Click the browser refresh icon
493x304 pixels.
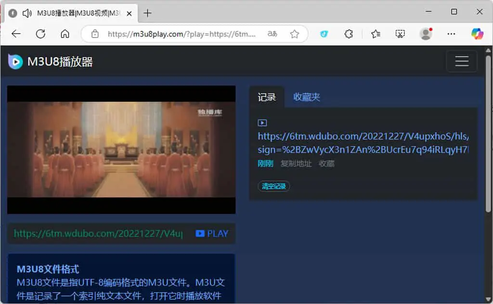coord(40,34)
